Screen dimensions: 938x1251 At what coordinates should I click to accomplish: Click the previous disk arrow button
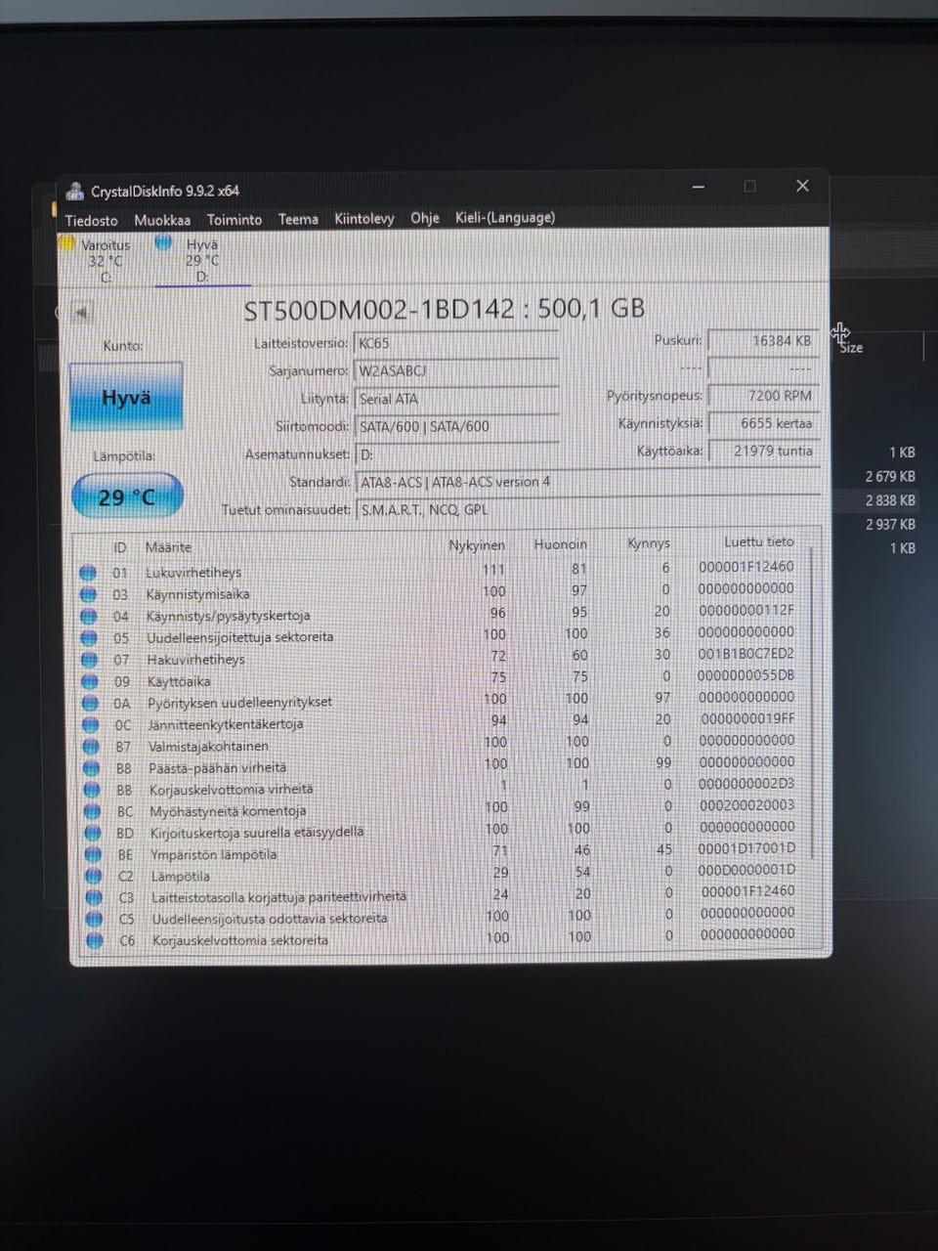pos(81,313)
